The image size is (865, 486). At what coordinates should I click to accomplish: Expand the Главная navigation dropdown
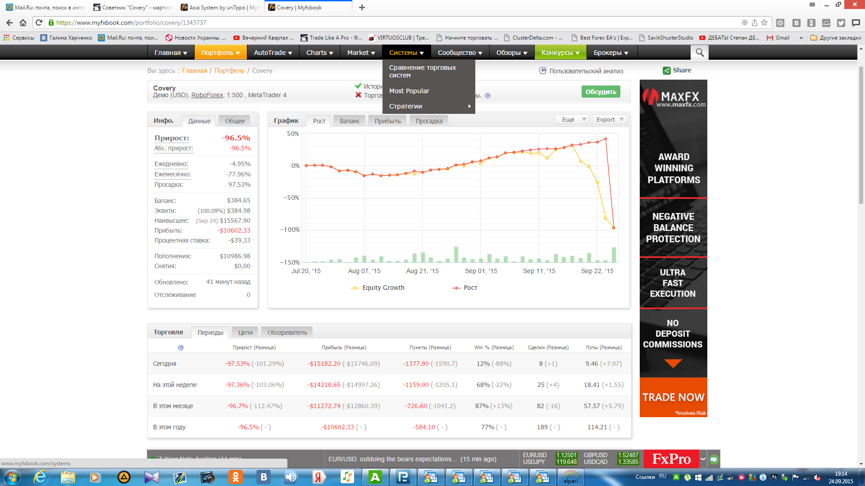point(171,53)
